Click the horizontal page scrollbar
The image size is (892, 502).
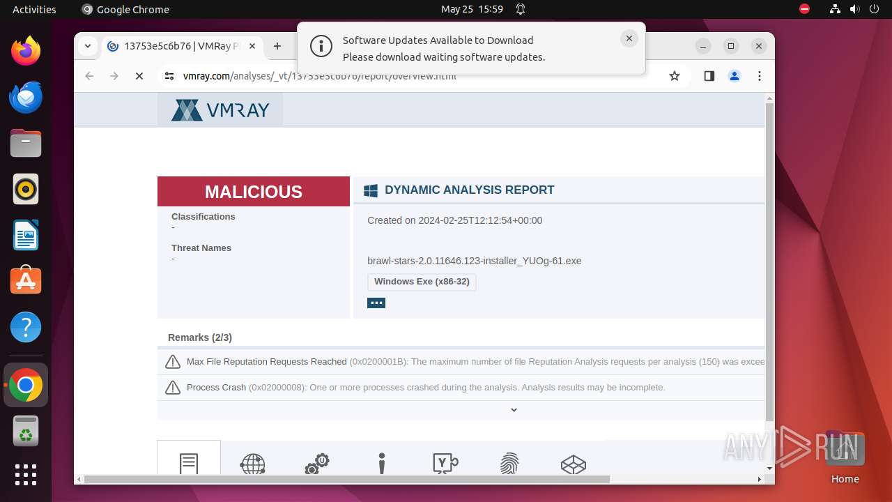pos(347,480)
